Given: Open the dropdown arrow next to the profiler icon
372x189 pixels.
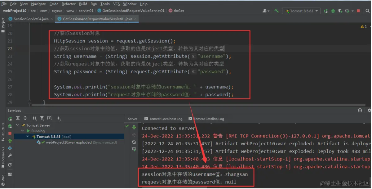Looking at the screenshot, I should click(x=352, y=11).
